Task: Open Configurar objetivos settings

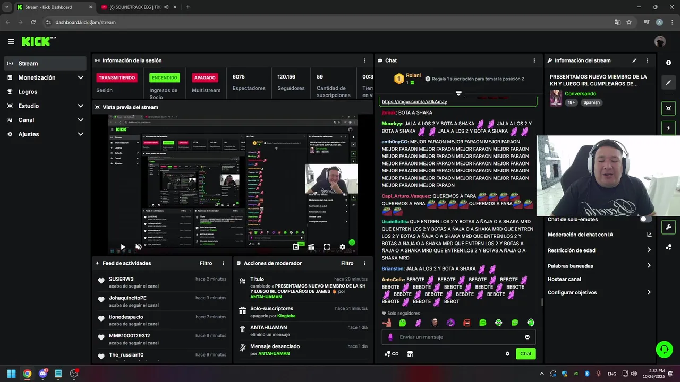Action: (599, 292)
